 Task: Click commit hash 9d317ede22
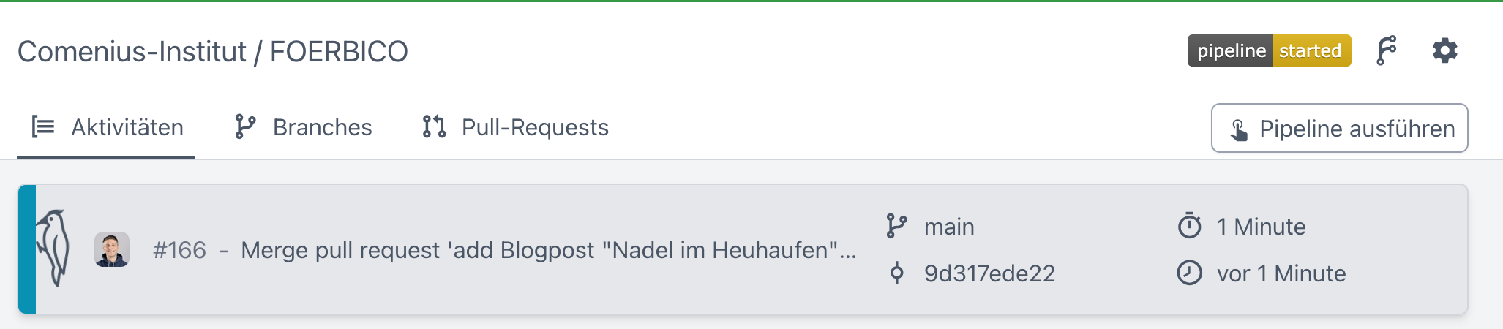click(989, 273)
